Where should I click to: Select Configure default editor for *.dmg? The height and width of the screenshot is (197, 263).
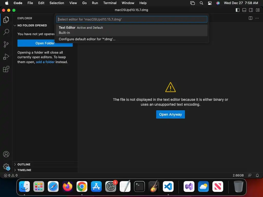tap(132, 39)
